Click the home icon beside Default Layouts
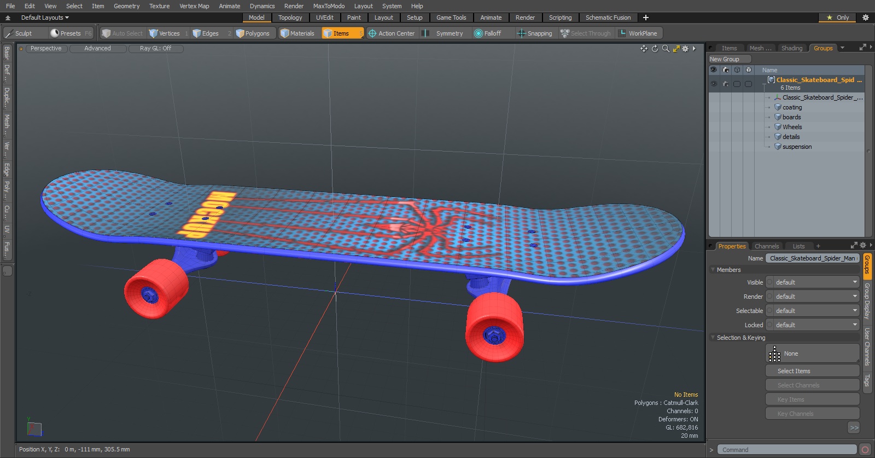 click(8, 18)
